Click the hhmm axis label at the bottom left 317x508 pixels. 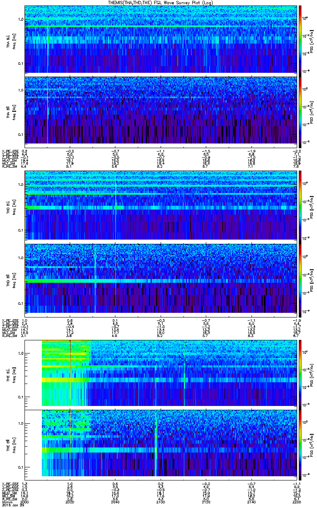(x=6, y=502)
